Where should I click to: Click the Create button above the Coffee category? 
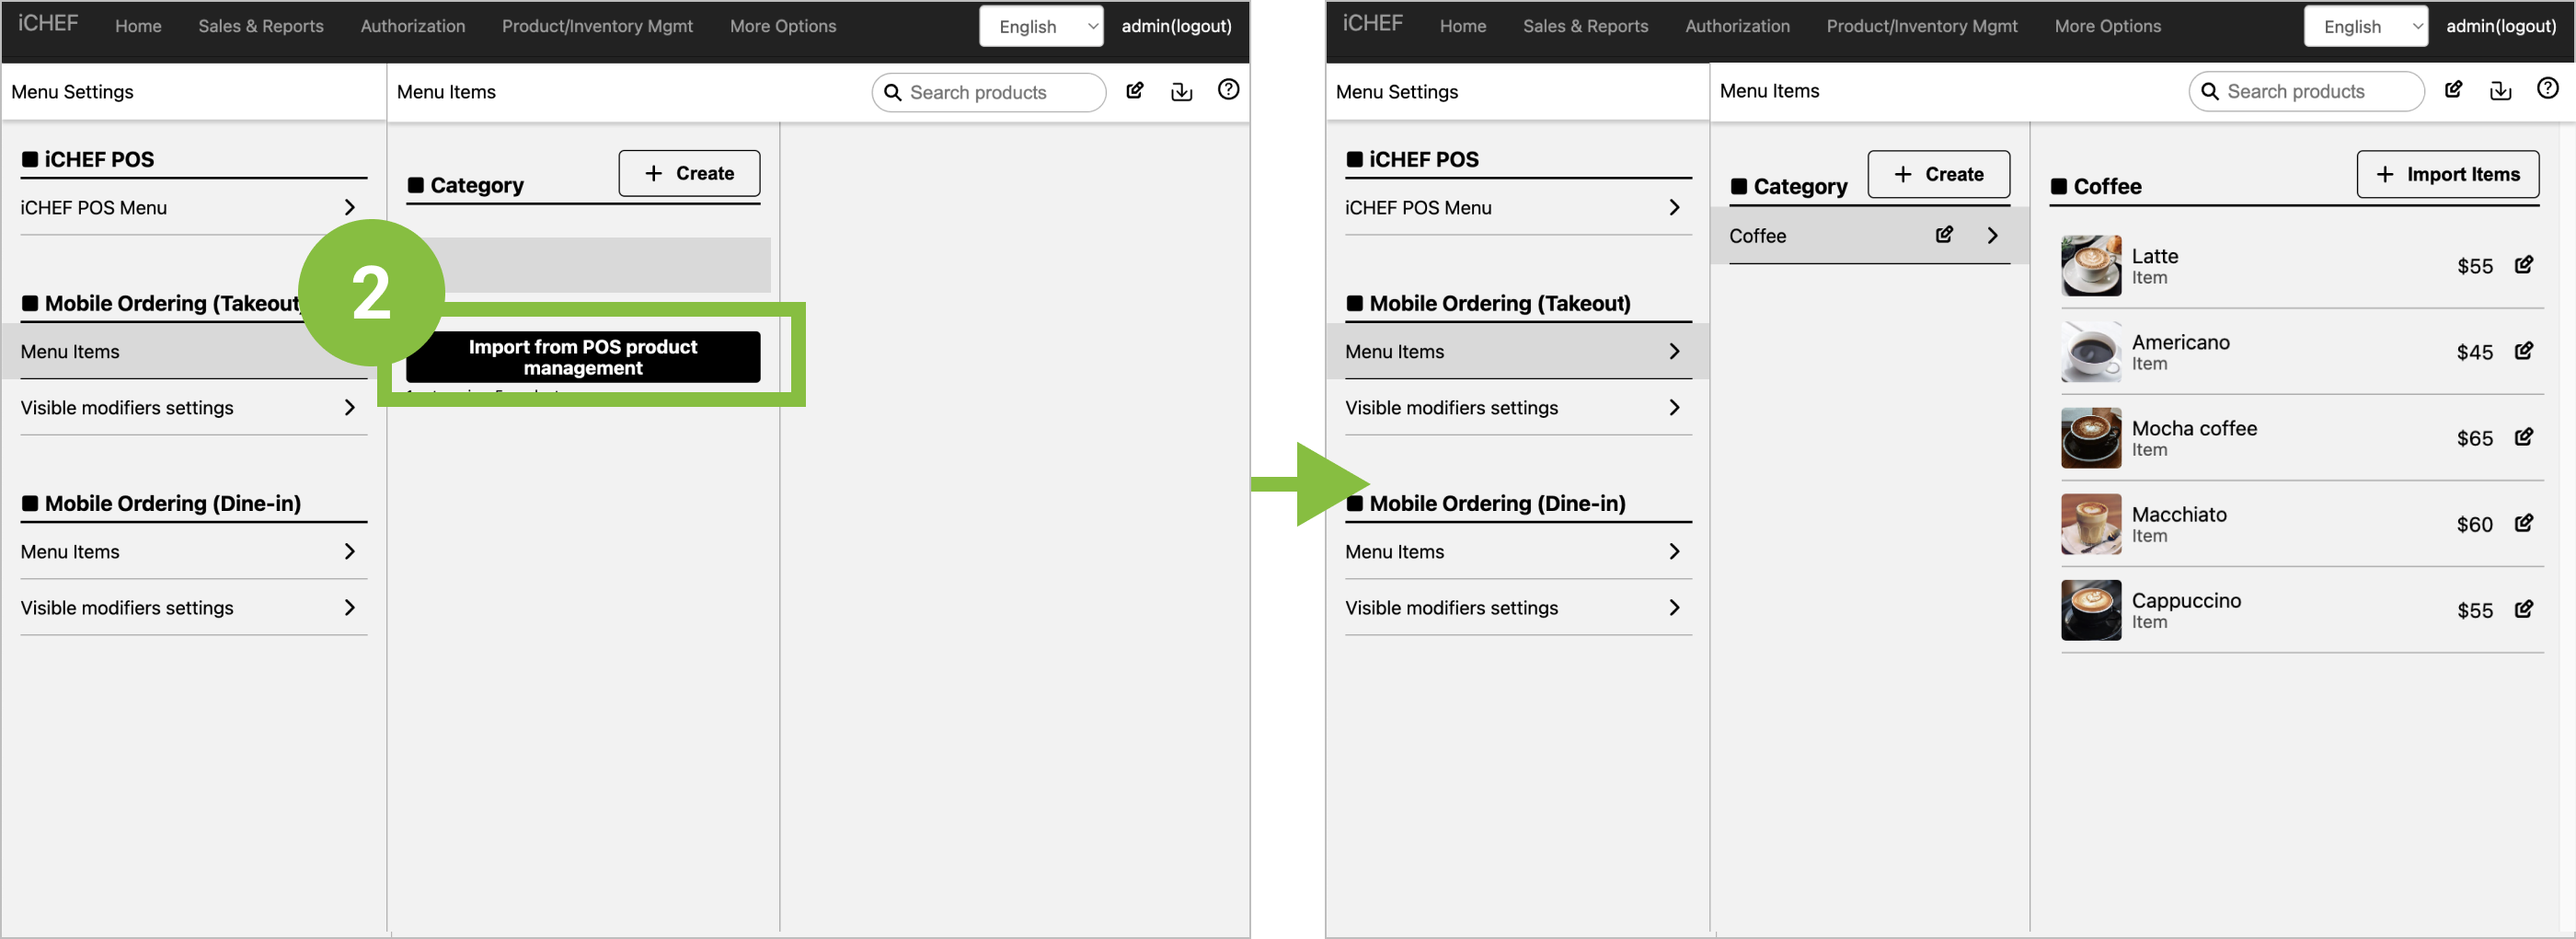coord(1938,174)
